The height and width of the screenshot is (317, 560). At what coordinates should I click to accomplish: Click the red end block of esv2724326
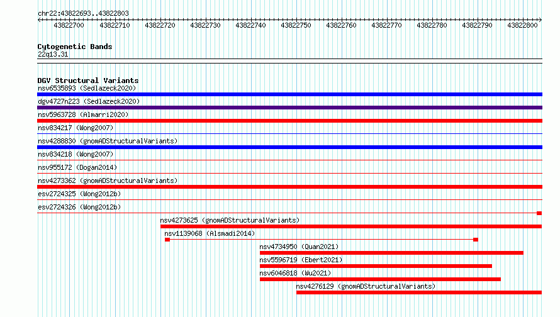pos(539,213)
